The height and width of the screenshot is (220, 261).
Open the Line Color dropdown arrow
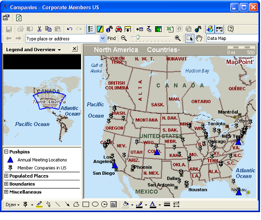pos(146,205)
